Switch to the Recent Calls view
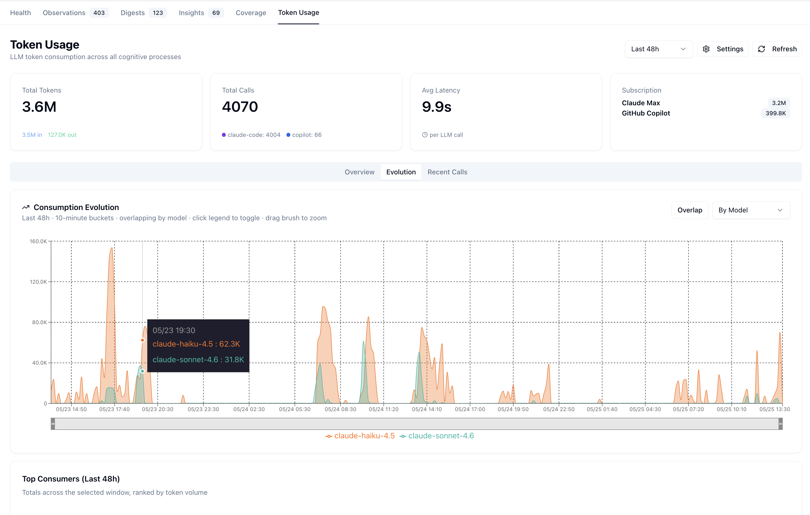Screen dimensions: 810x515 tap(447, 172)
